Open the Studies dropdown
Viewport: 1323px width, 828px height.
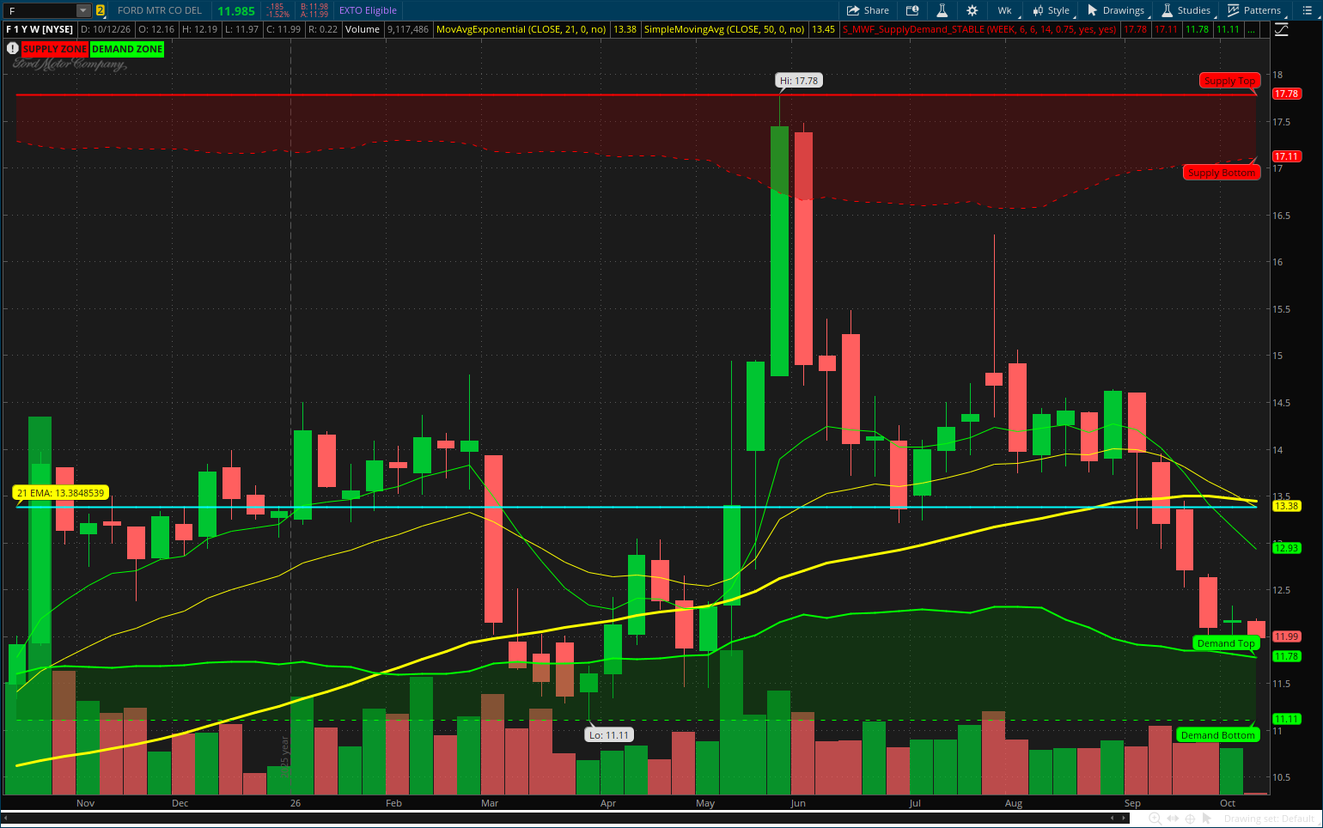(1186, 10)
